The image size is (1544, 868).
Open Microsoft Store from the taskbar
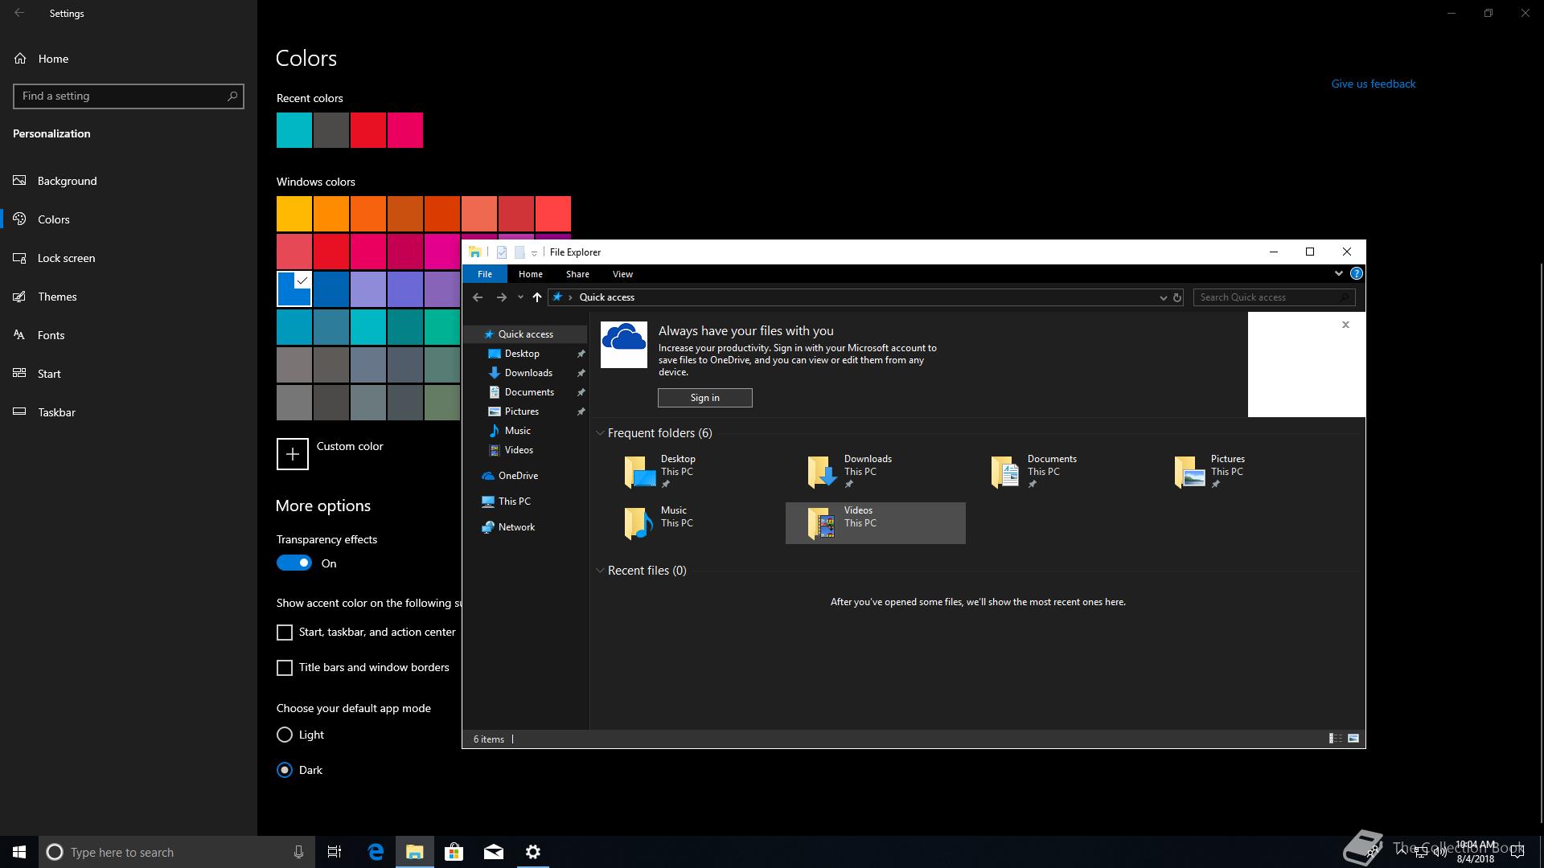coord(454,852)
